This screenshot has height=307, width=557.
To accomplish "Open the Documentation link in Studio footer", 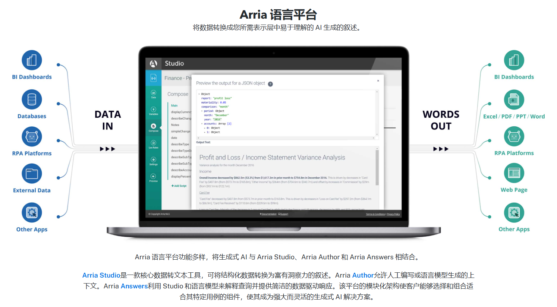I will 268,214.
